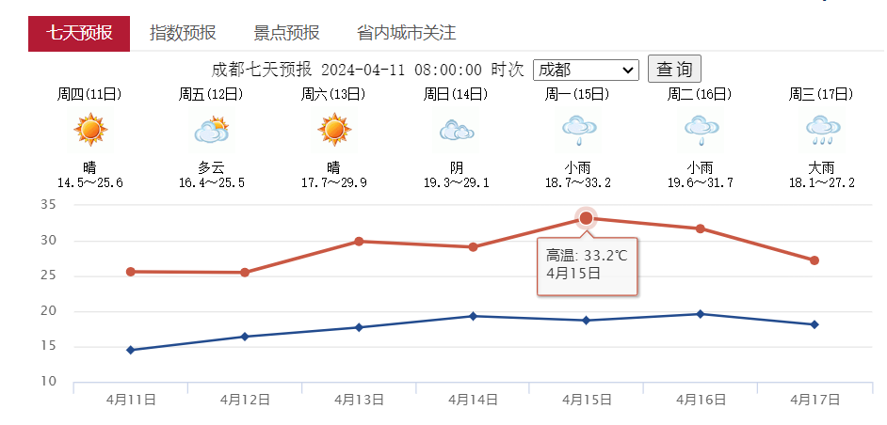Screen dimensions: 887x425
Task: Click the high-temp point for 4月13日
Action: pyautogui.click(x=359, y=242)
